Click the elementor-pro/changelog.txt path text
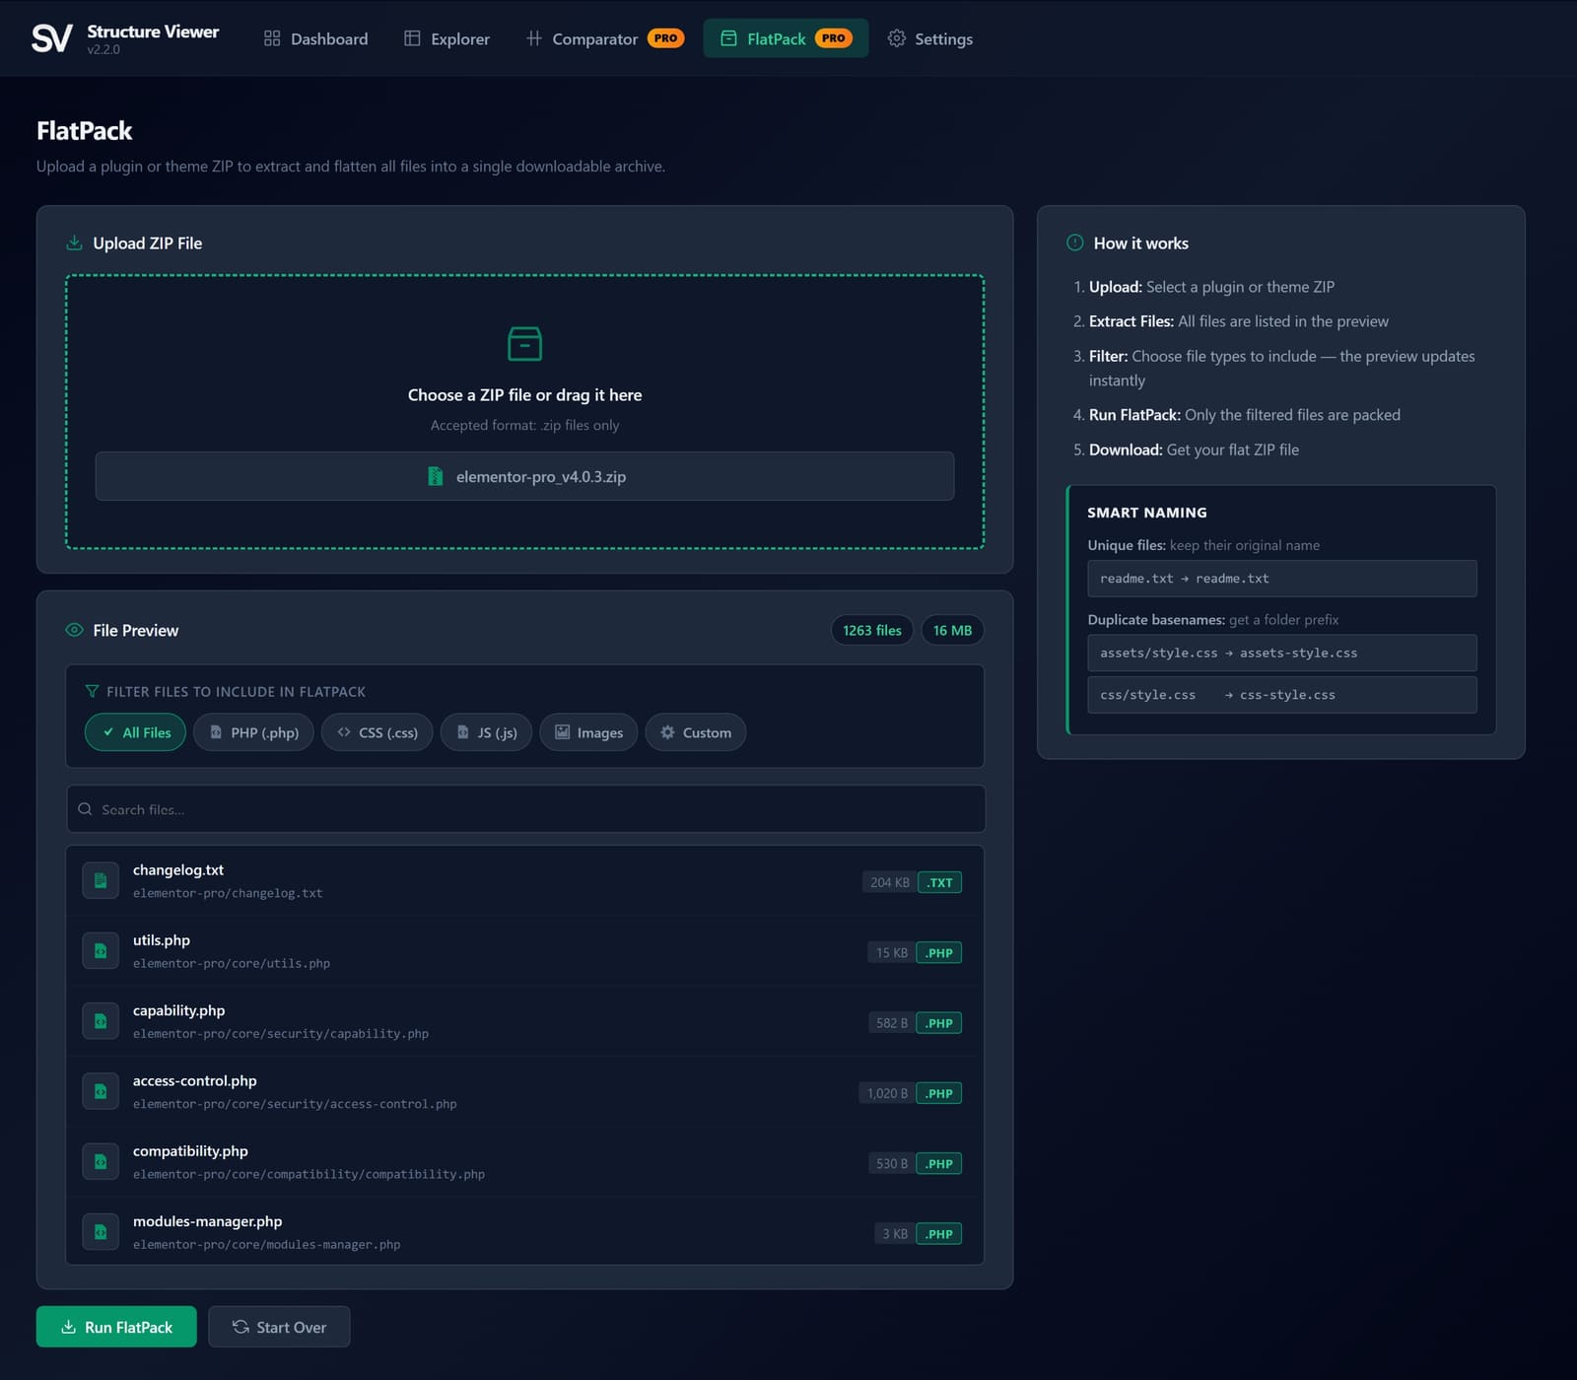 pos(228,893)
